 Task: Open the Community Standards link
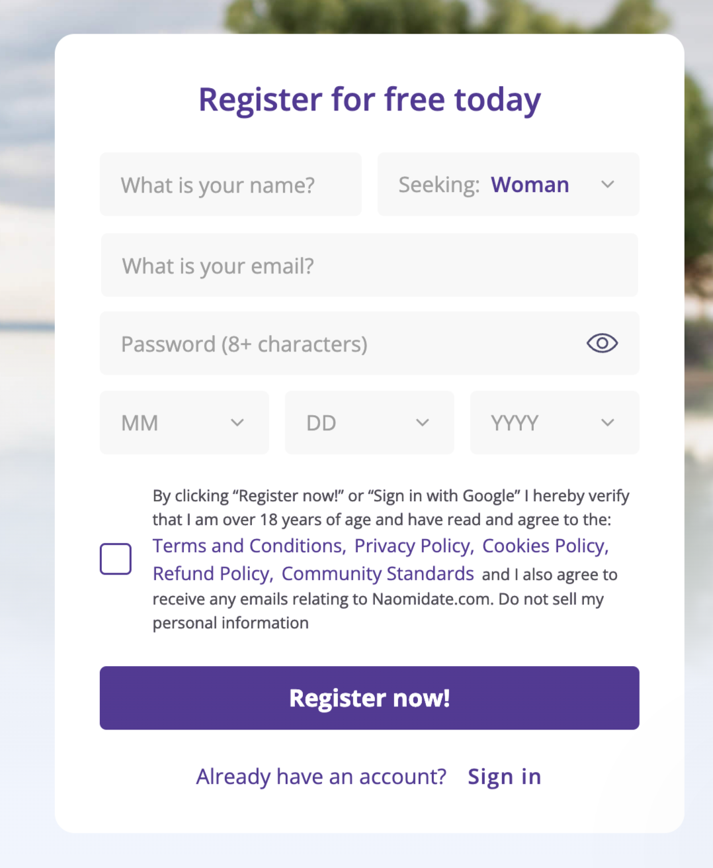[x=377, y=573]
